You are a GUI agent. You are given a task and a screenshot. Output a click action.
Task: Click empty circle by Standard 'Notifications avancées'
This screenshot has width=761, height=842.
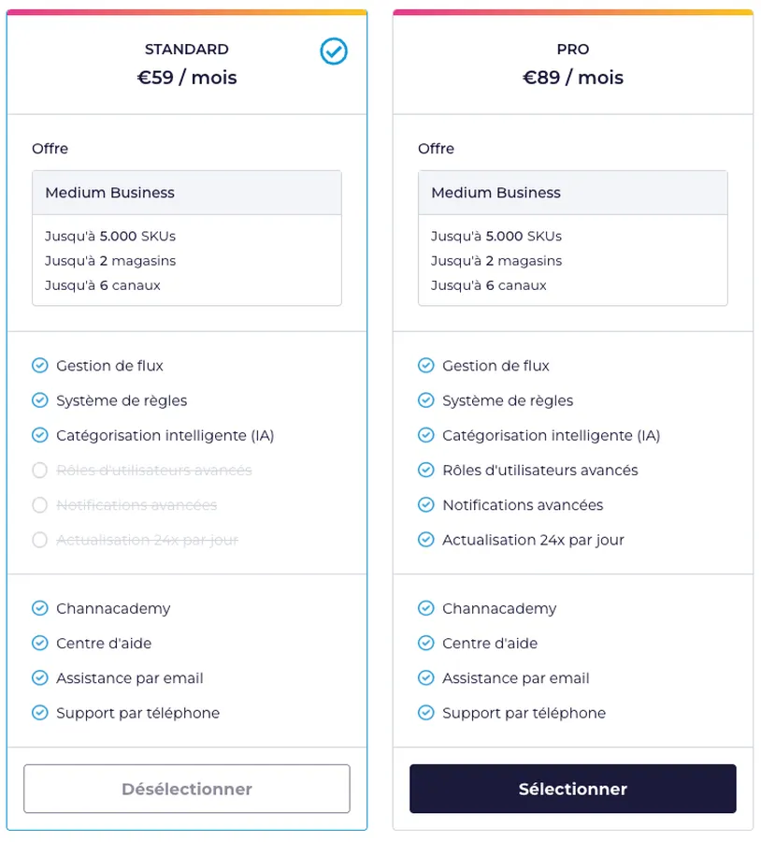coord(39,505)
